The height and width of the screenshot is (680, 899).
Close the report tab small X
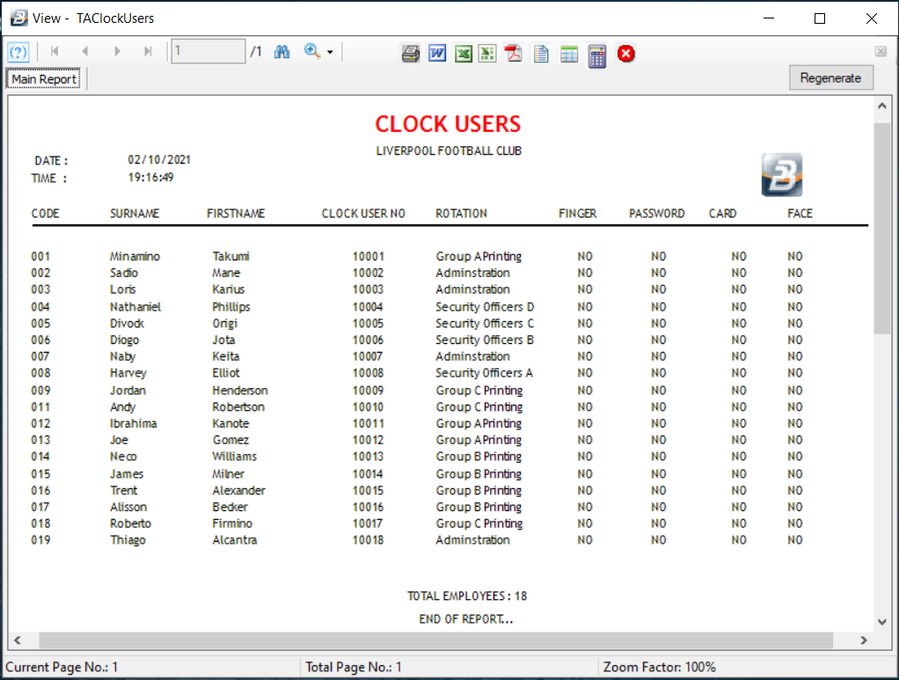[x=881, y=52]
